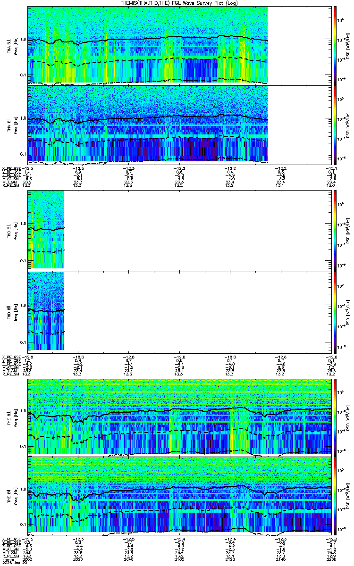Click the 2120 time tick label at bottom

click(x=230, y=558)
